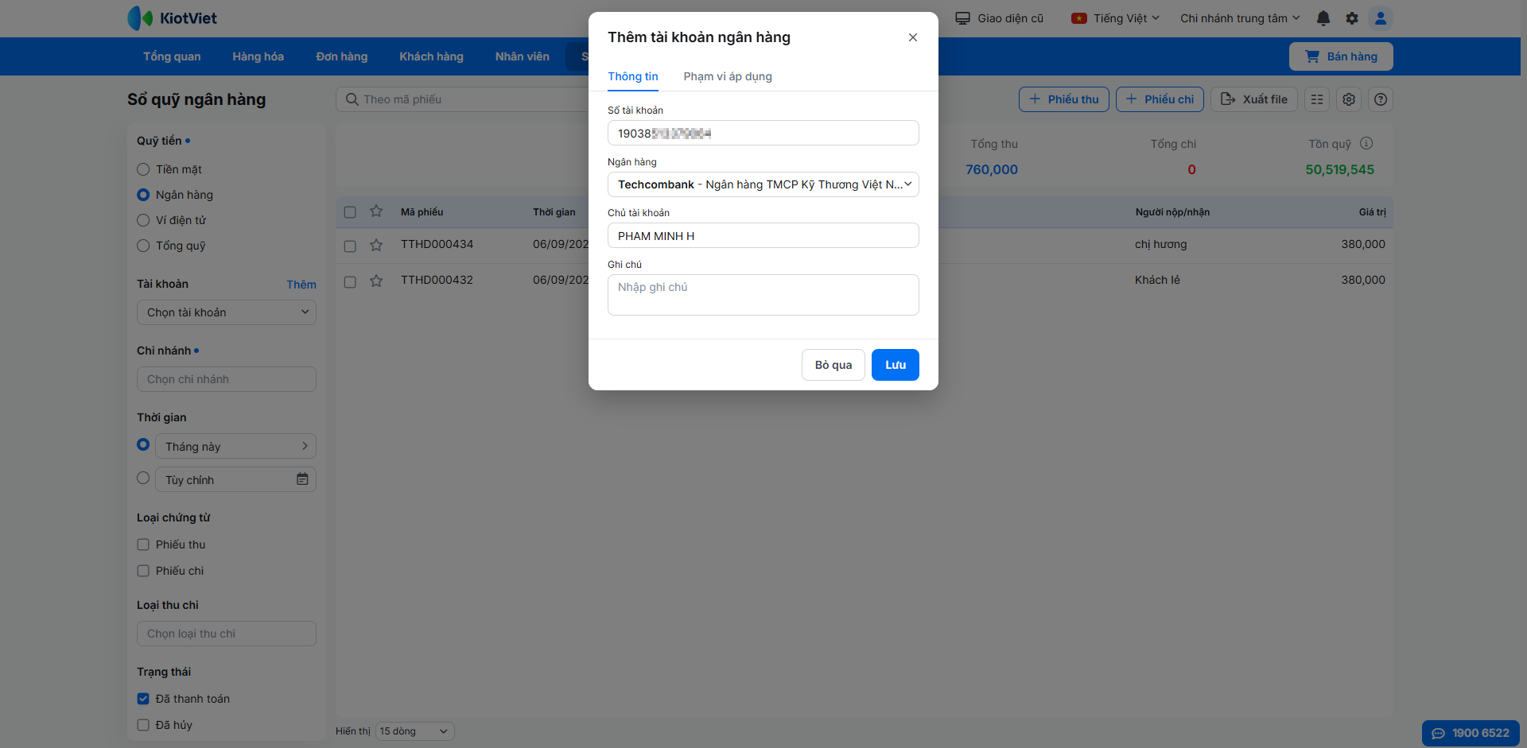Click the Xuất file button
This screenshot has height=748, width=1527.
(1254, 99)
